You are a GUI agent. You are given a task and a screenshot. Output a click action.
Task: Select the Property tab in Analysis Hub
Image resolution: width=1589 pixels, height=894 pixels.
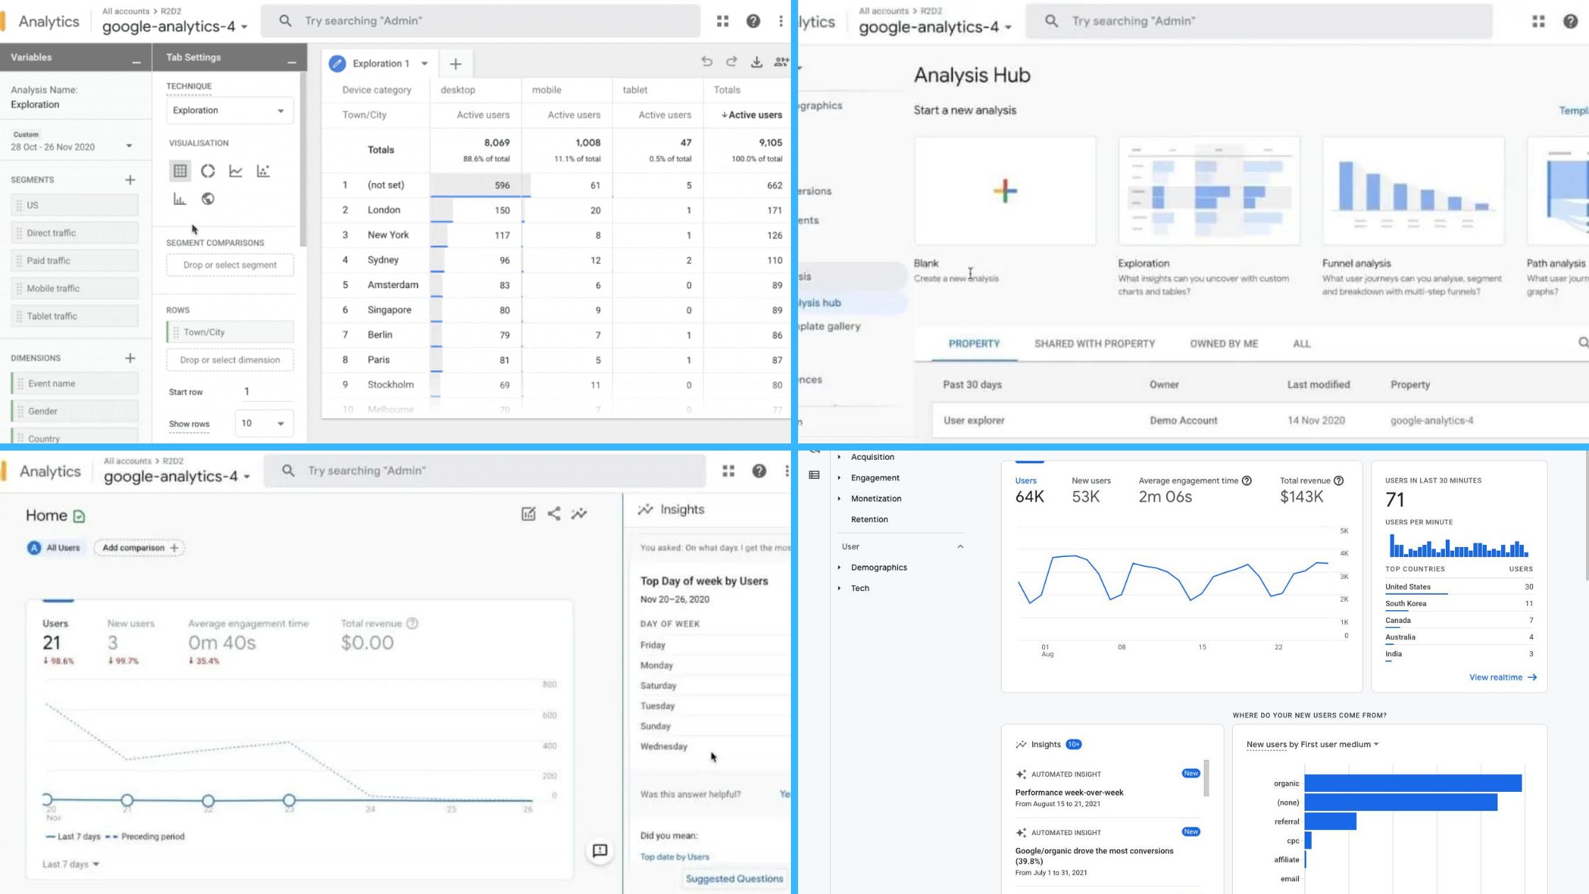pos(973,343)
